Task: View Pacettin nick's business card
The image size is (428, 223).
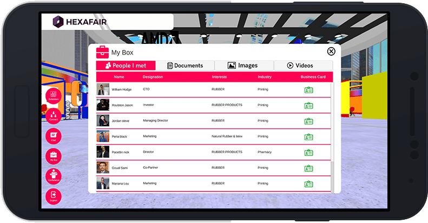Action: coord(309,153)
